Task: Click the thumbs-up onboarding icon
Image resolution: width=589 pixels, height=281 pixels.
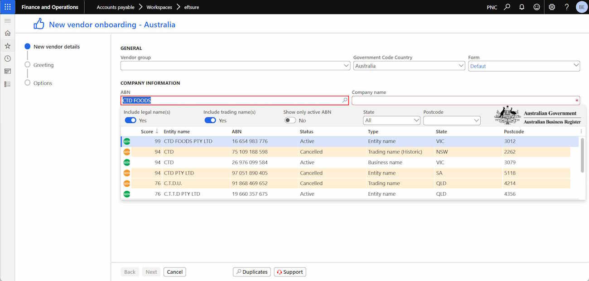Action: coord(39,24)
